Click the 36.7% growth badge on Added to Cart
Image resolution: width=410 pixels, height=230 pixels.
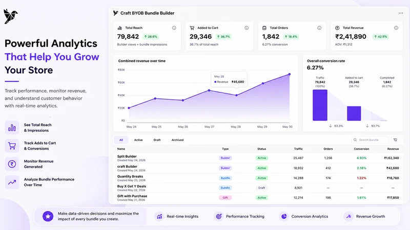click(223, 37)
